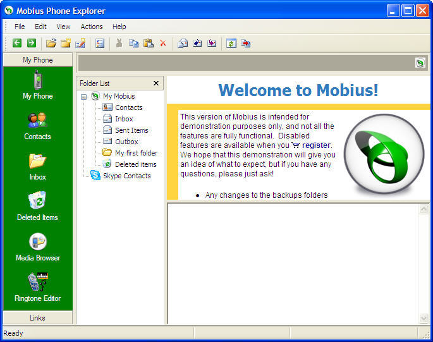Launch Media Browser from sidebar
The width and height of the screenshot is (433, 342).
tap(38, 247)
